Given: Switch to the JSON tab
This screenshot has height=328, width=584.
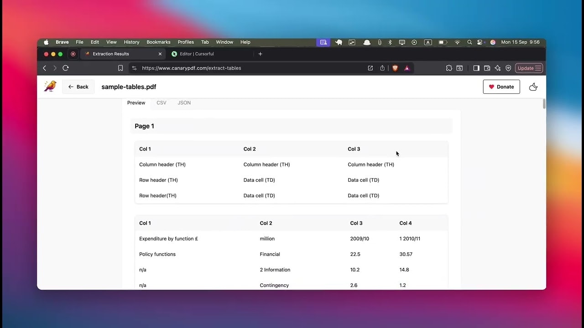Looking at the screenshot, I should click(184, 103).
